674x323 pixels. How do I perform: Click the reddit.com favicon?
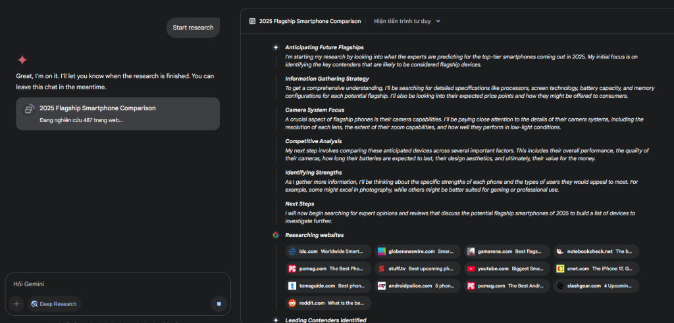coord(292,303)
